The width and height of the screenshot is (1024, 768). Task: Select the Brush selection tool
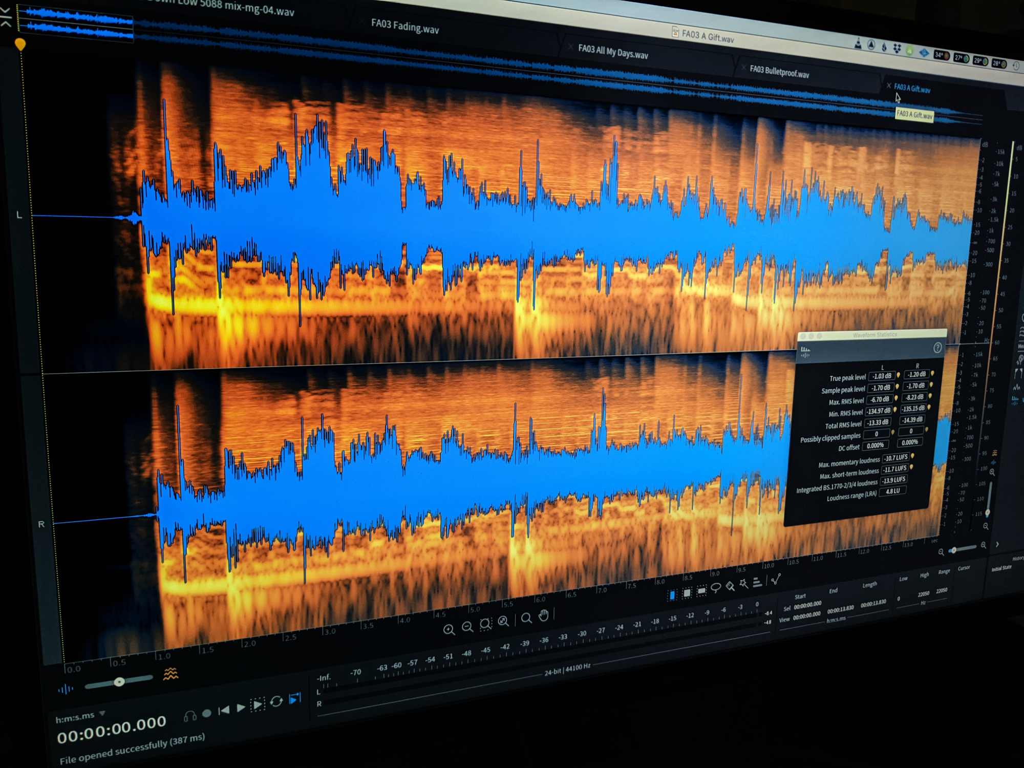click(x=730, y=586)
